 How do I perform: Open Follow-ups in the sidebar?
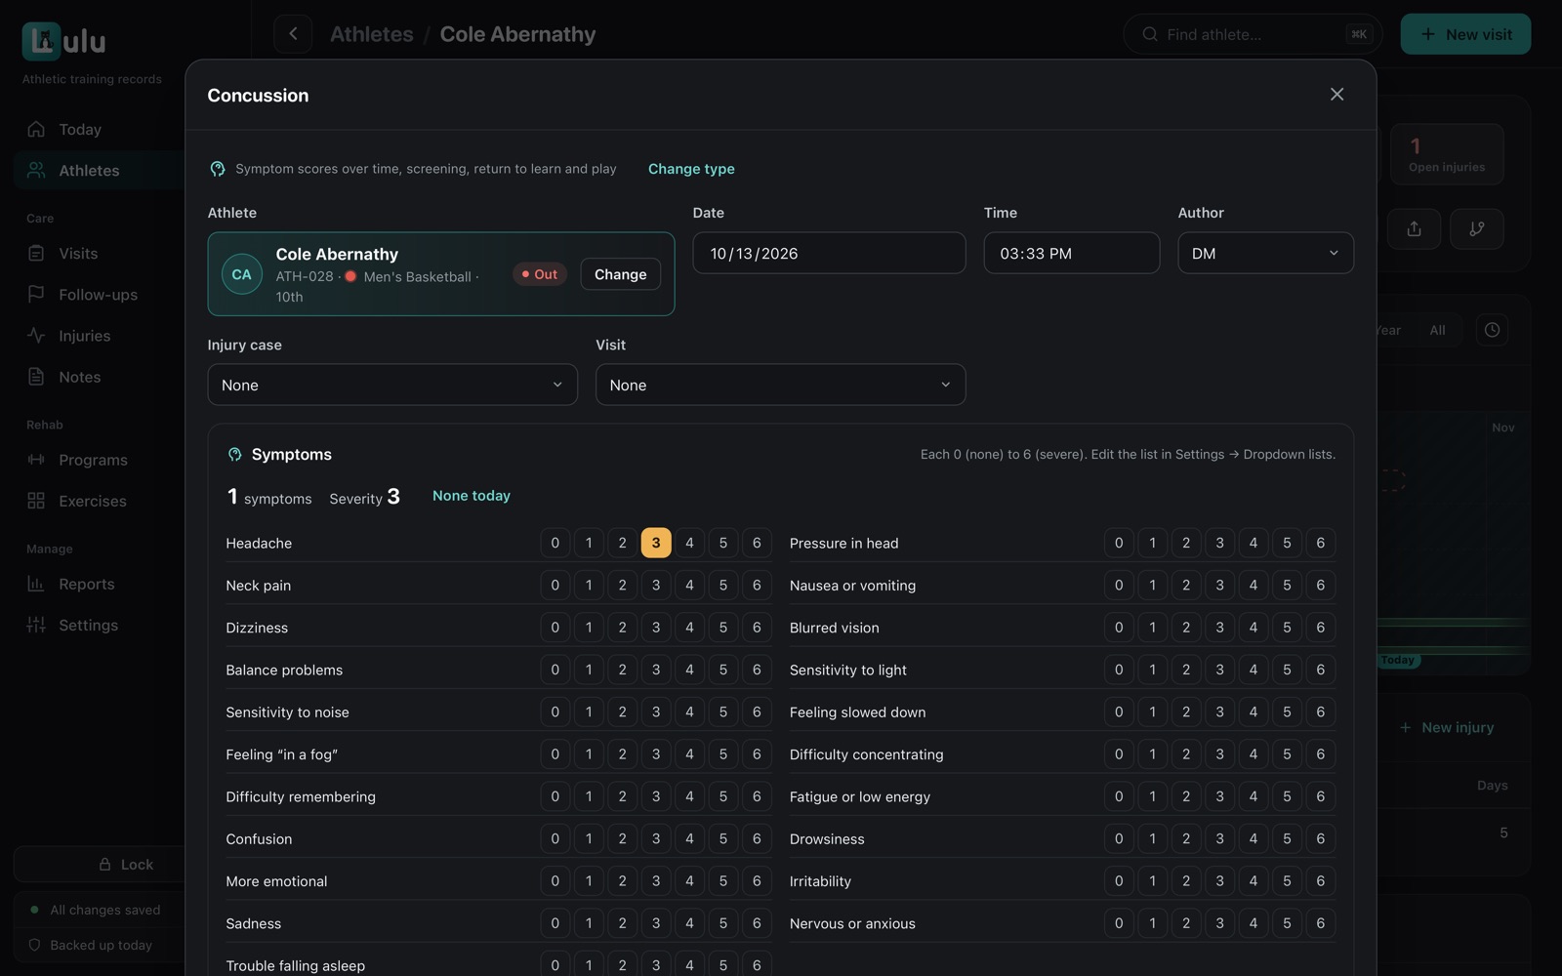click(x=99, y=294)
